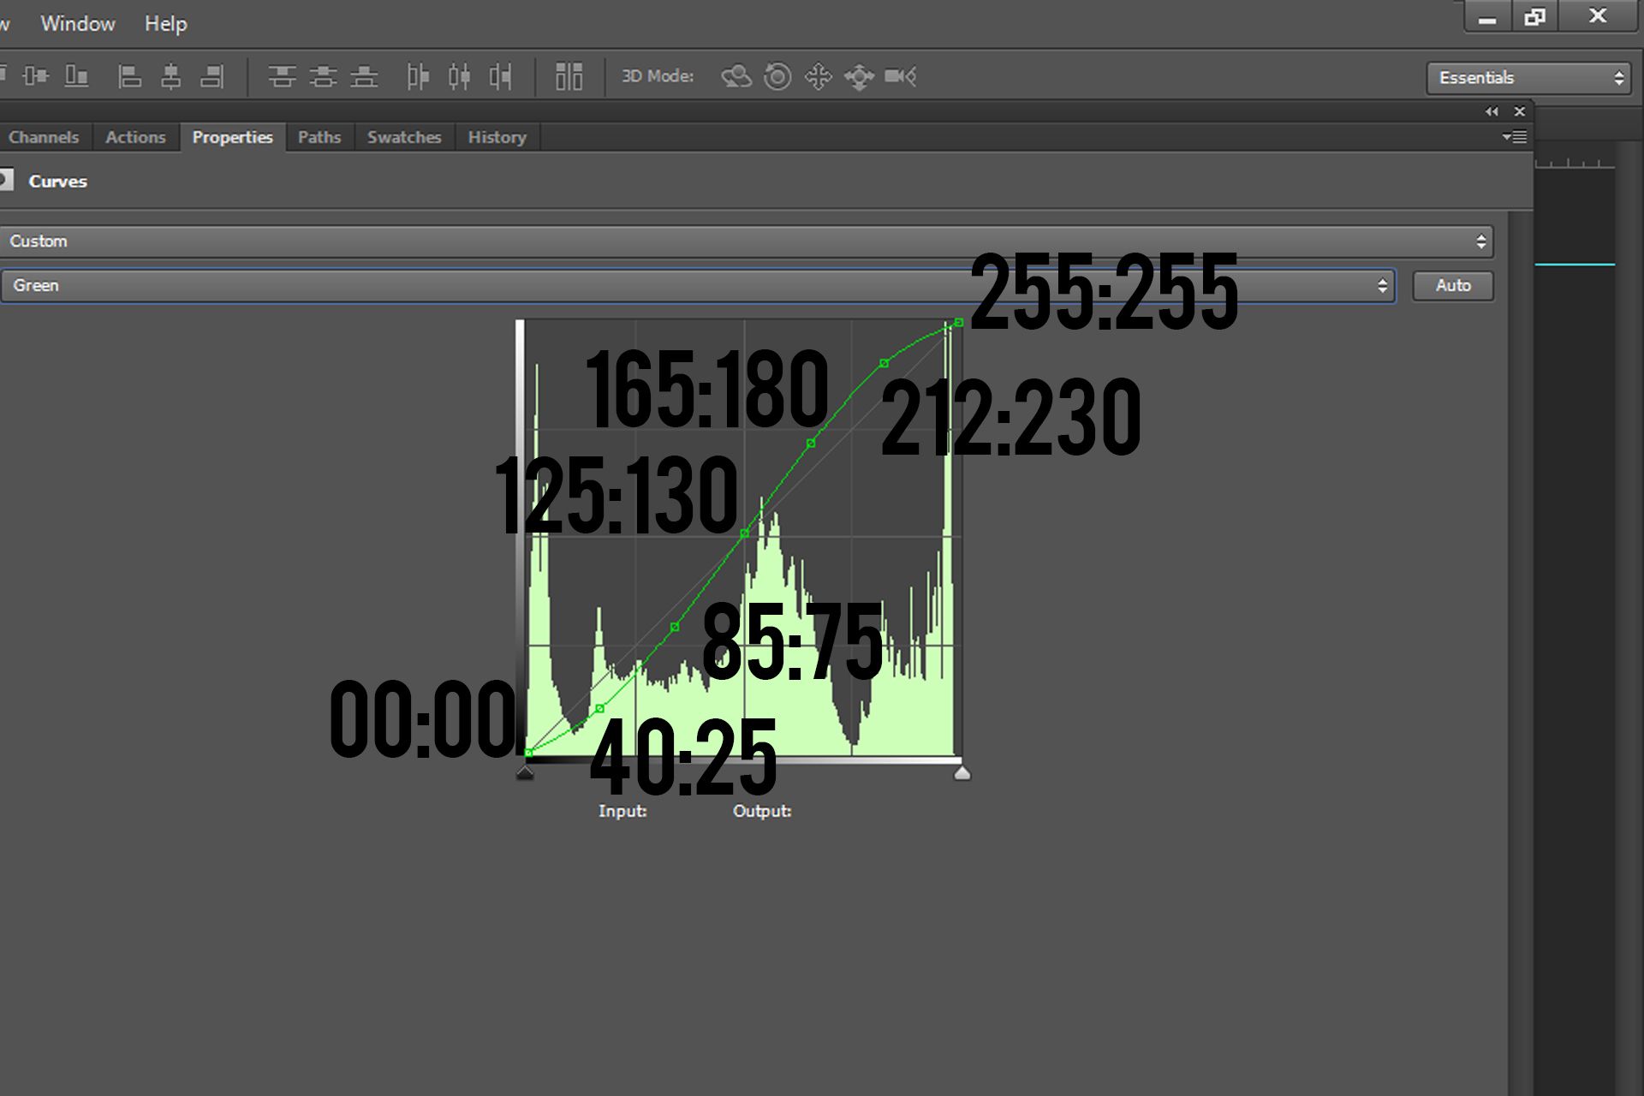This screenshot has height=1096, width=1644.
Task: Select 3D Roll mode icon
Action: tap(777, 77)
